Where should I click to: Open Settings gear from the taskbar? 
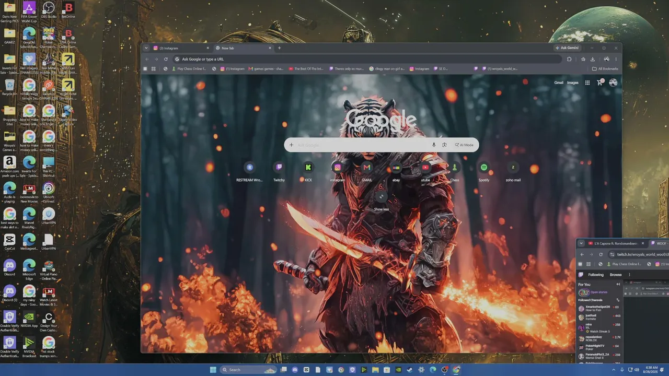click(x=421, y=370)
